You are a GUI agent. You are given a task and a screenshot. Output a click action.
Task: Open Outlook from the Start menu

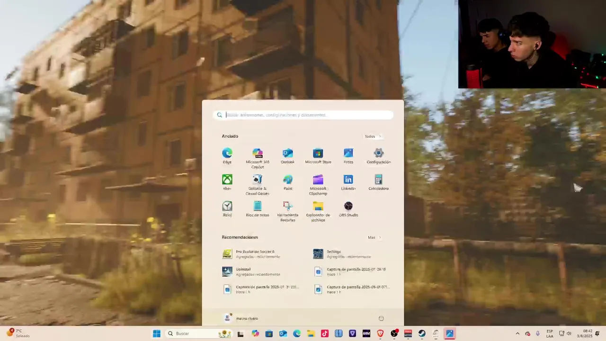click(x=287, y=156)
